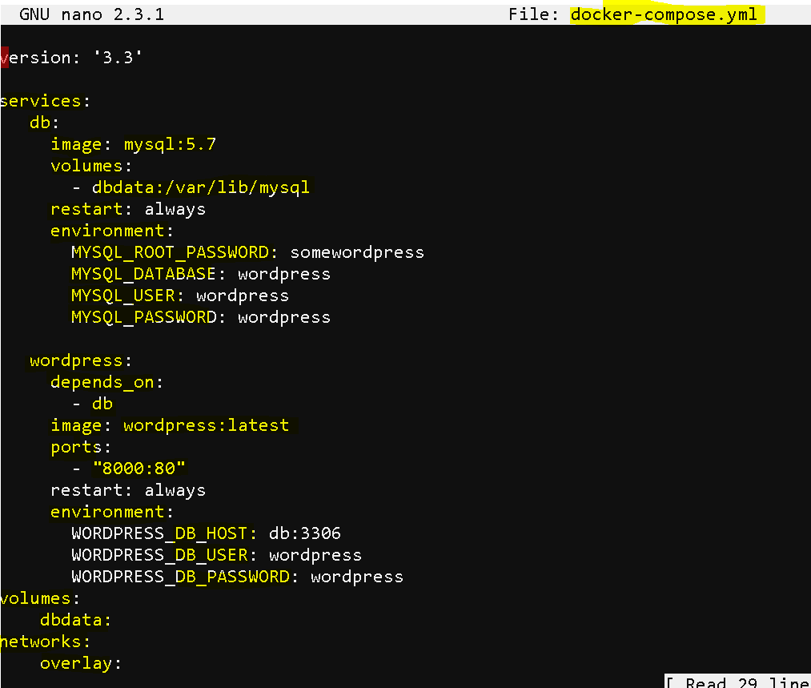The width and height of the screenshot is (811, 688).
Task: Click the depends_on: key
Action: tap(106, 382)
